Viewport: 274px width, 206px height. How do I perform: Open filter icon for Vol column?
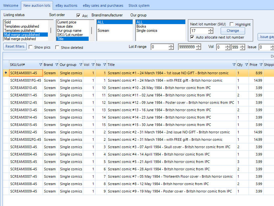(x=93, y=65)
